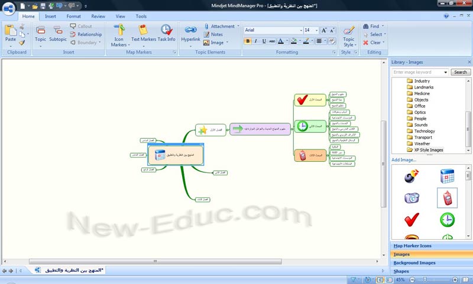Open the Shapes pane
The height and width of the screenshot is (284, 473).
(x=431, y=272)
